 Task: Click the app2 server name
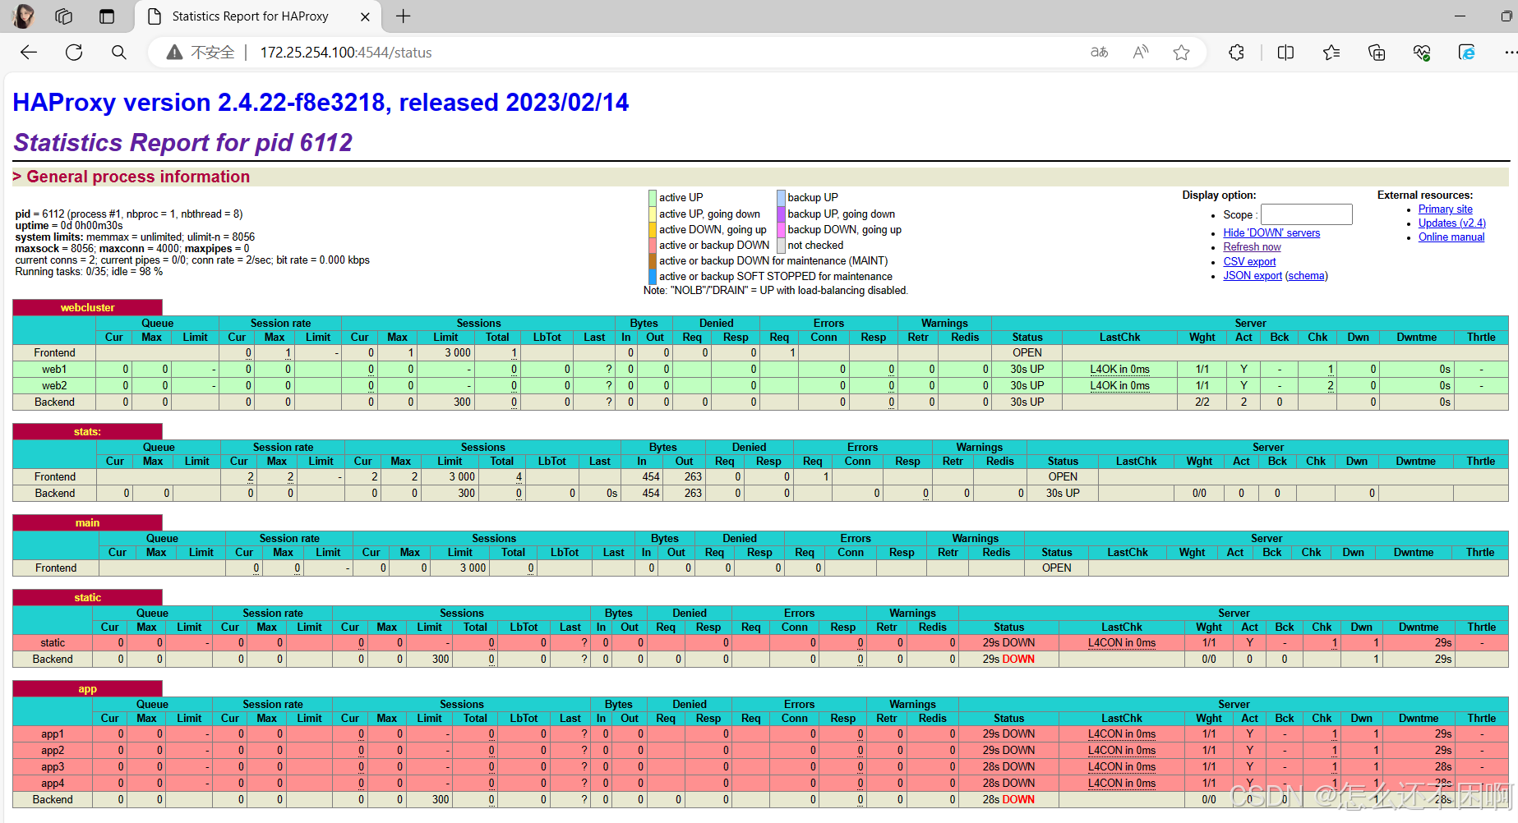(x=53, y=751)
